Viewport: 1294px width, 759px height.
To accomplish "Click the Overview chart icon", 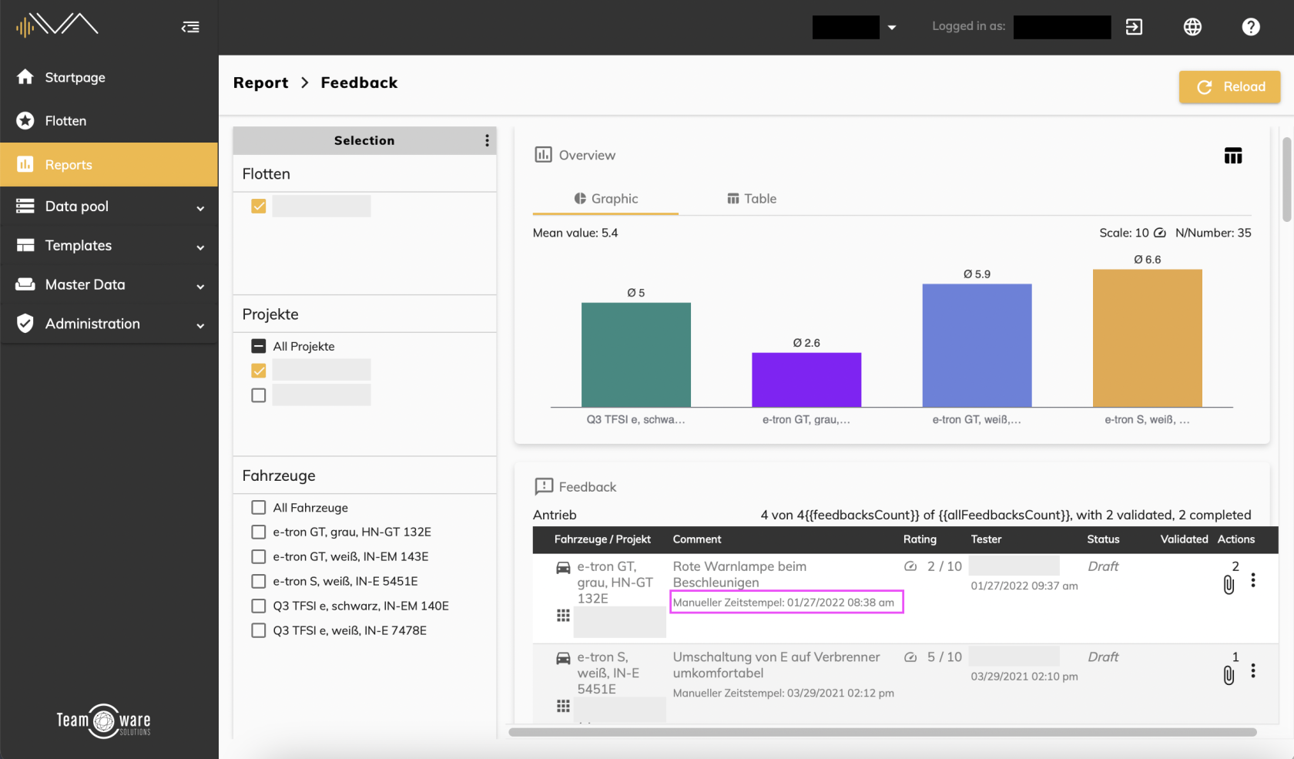I will click(x=543, y=155).
